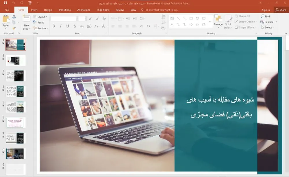
Task: Open the Layout dropdown
Action: click(40, 17)
